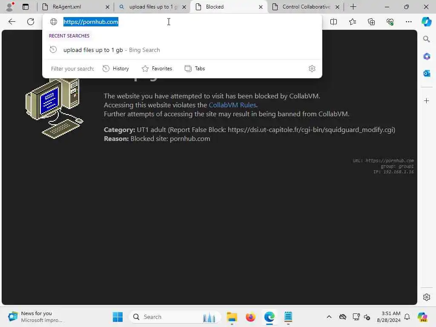Image resolution: width=436 pixels, height=327 pixels.
Task: Switch to upload files search tab
Action: (153, 7)
